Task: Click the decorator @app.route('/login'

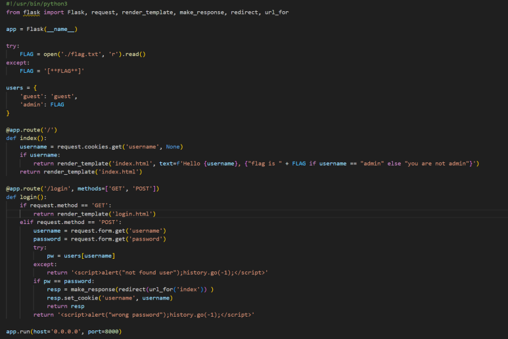Action: pos(40,189)
